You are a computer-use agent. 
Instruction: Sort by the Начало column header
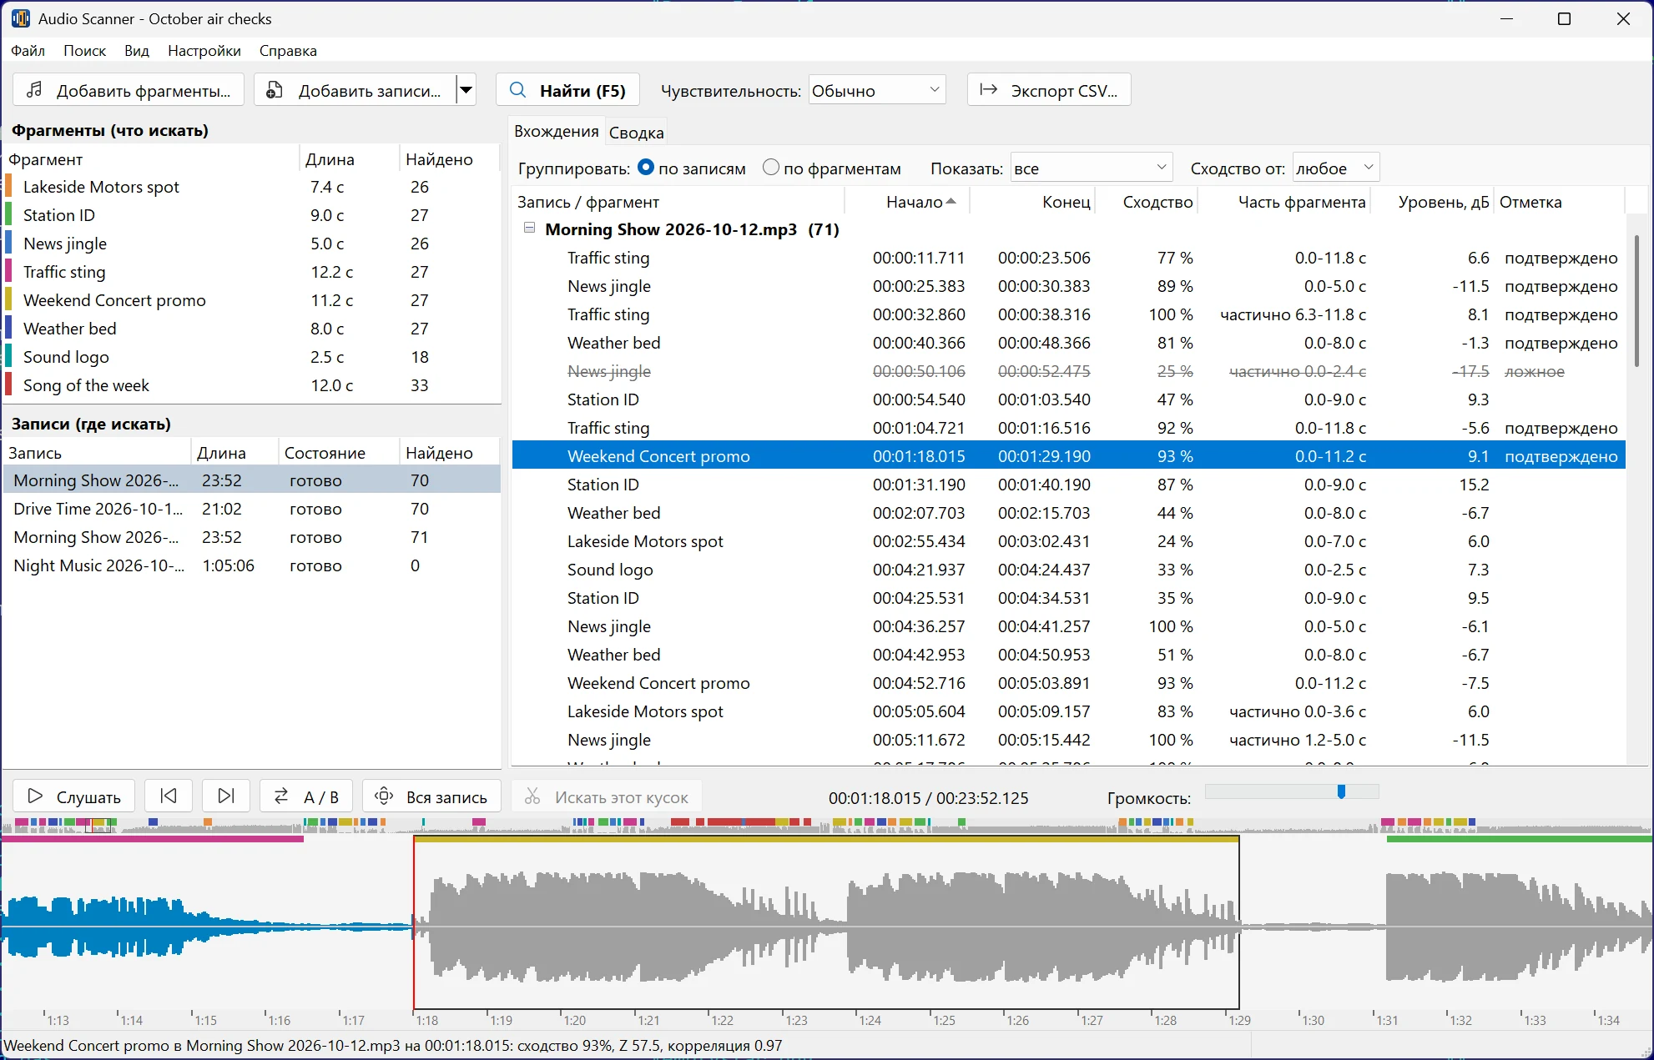(x=908, y=202)
